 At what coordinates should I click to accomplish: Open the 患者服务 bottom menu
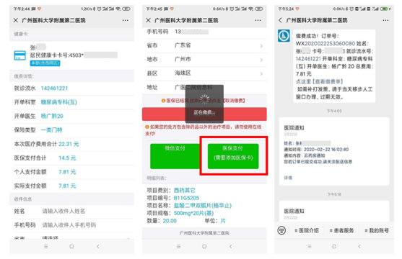(342, 231)
